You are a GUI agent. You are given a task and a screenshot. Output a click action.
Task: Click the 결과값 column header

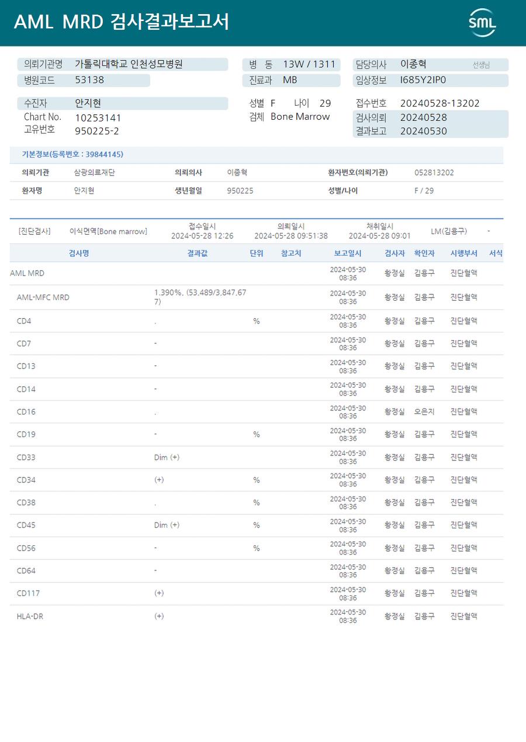(197, 253)
